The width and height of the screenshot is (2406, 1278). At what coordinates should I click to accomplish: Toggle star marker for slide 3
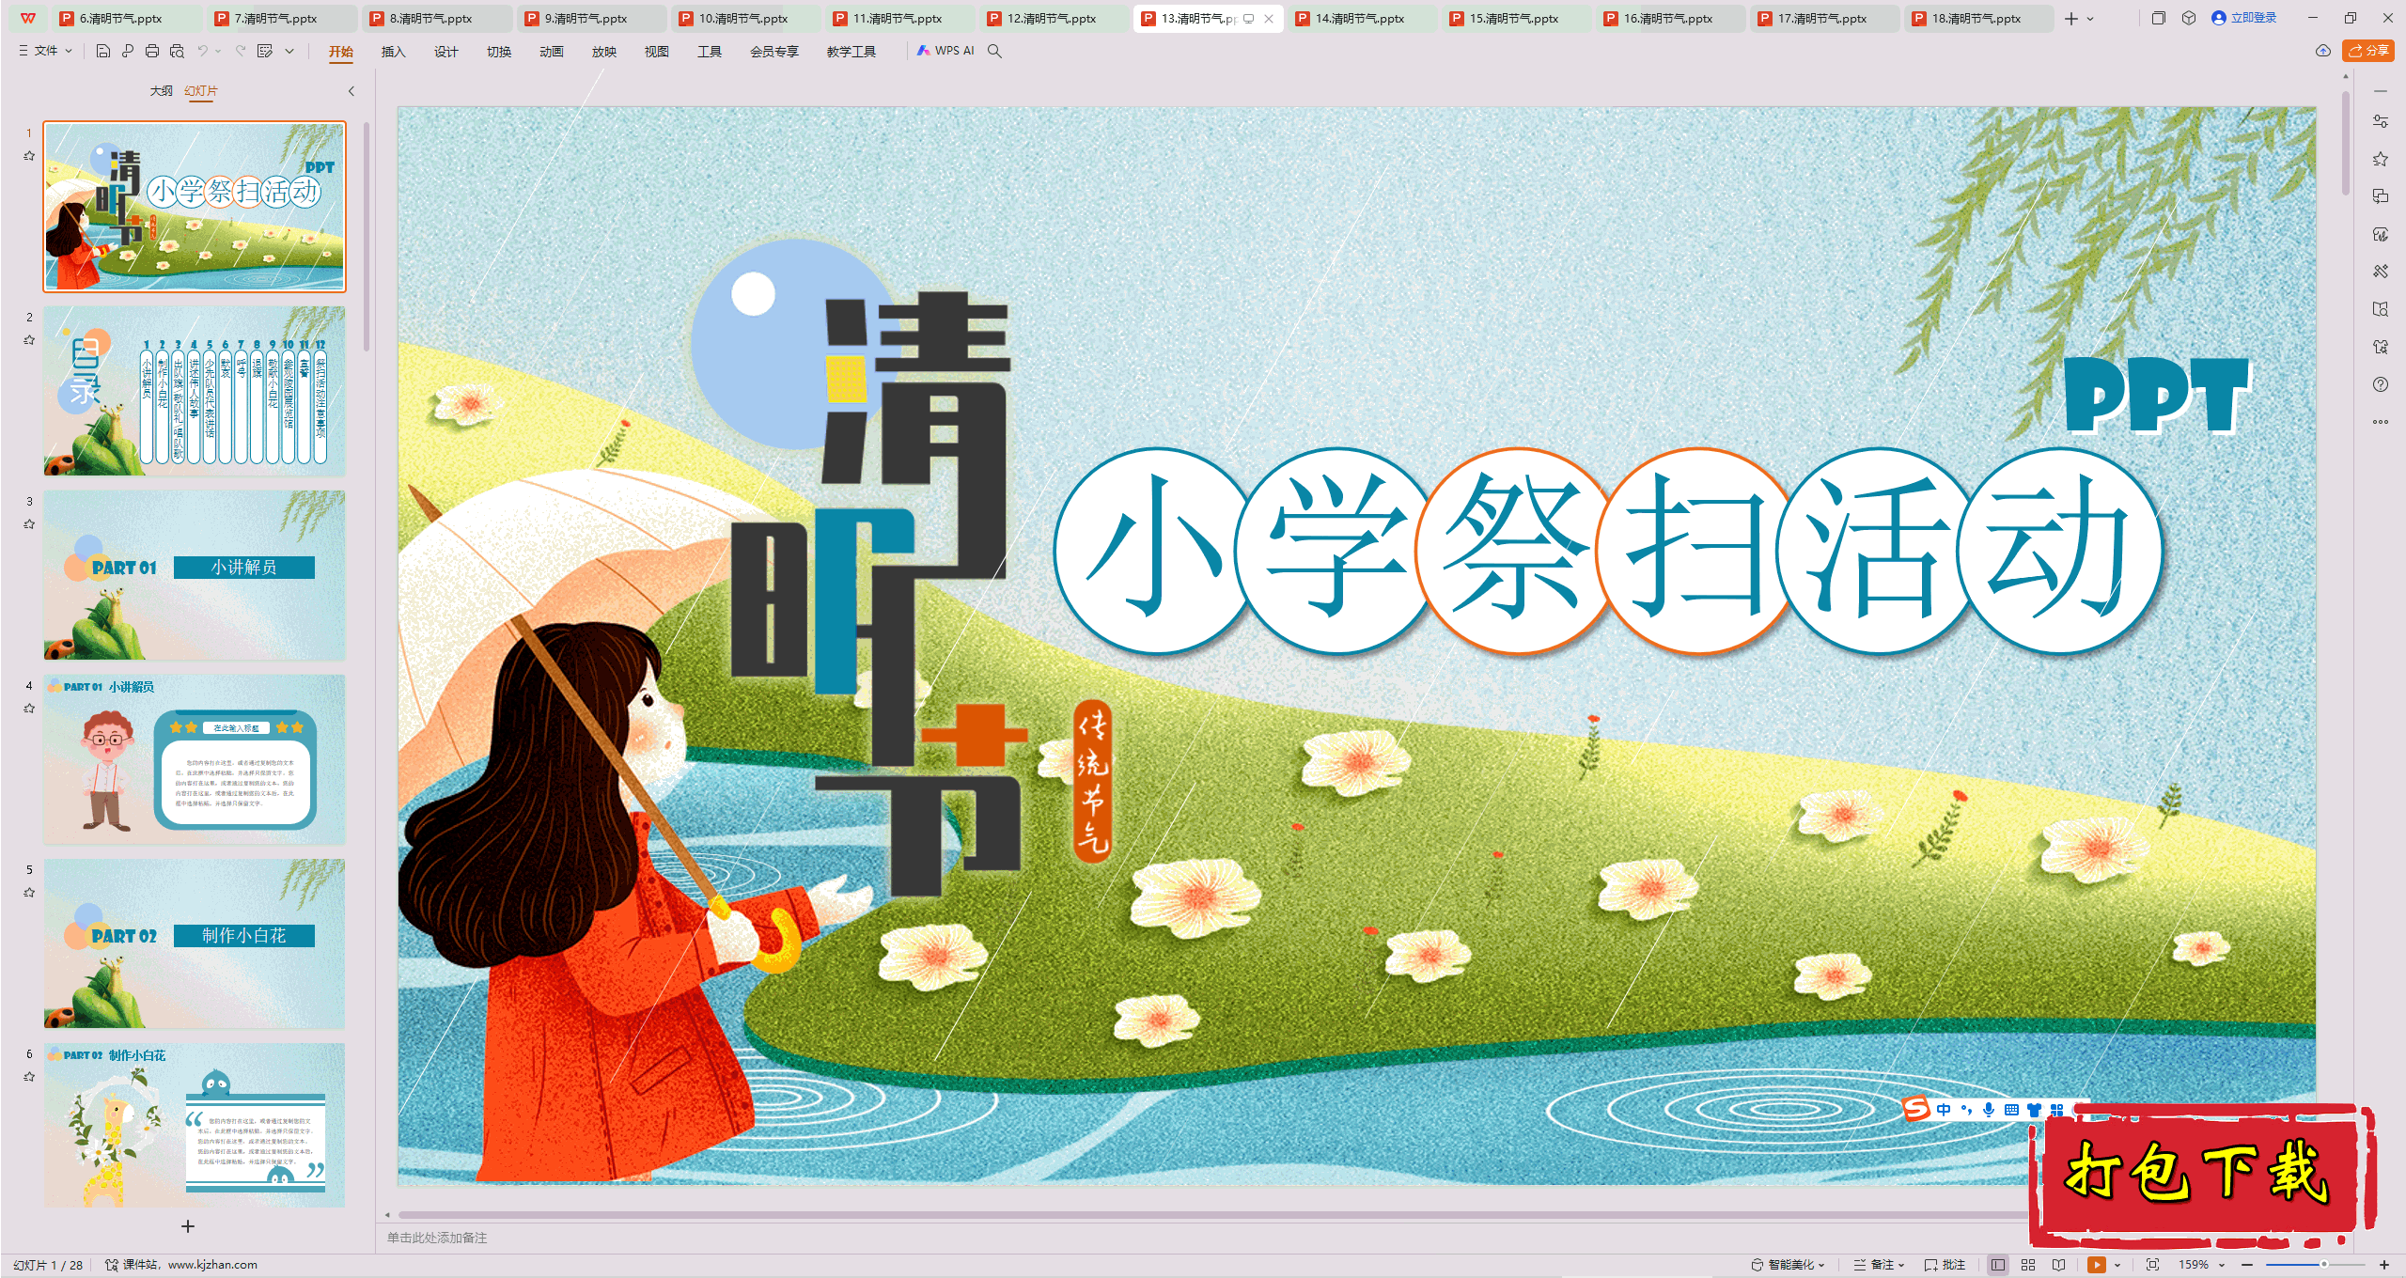29,524
